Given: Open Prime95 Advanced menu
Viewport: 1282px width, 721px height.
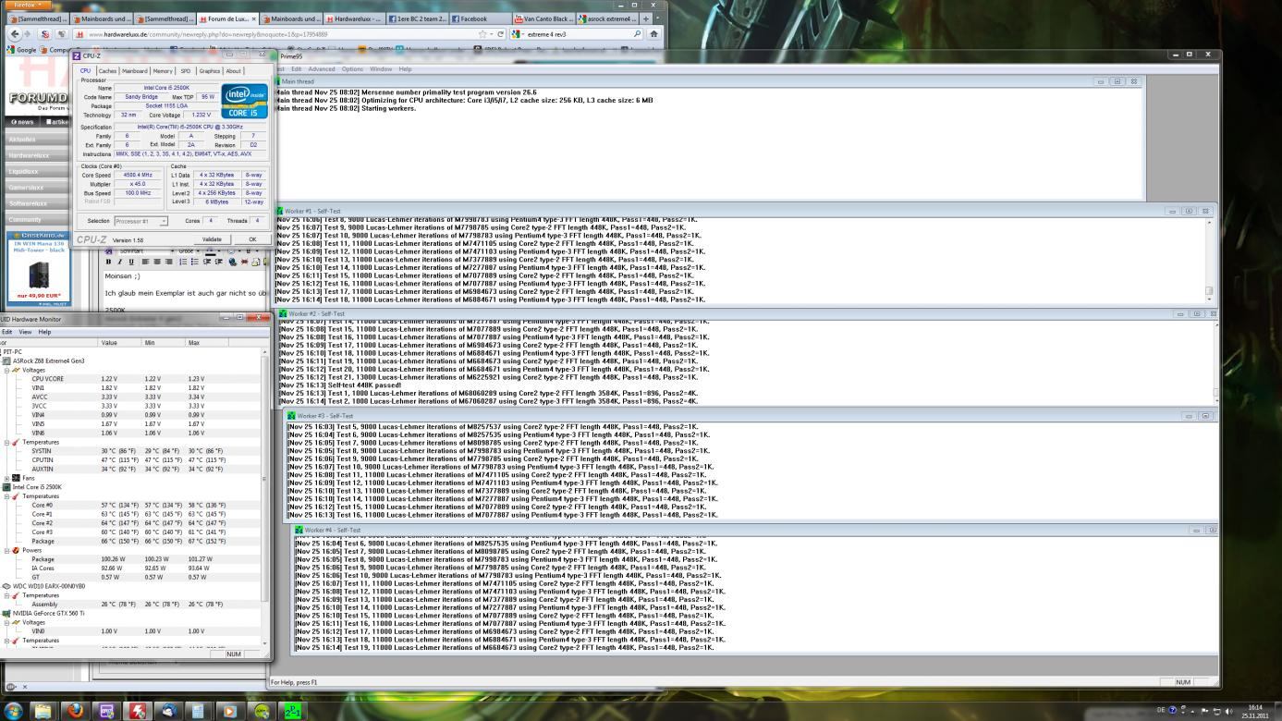Looking at the screenshot, I should click(x=322, y=68).
